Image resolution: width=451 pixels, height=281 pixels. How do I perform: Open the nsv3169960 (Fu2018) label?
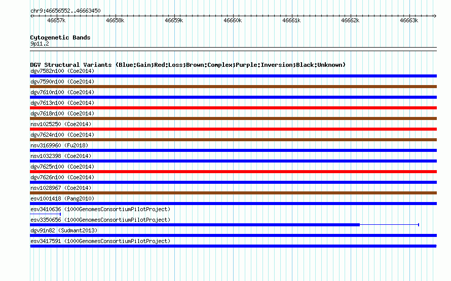click(x=59, y=145)
